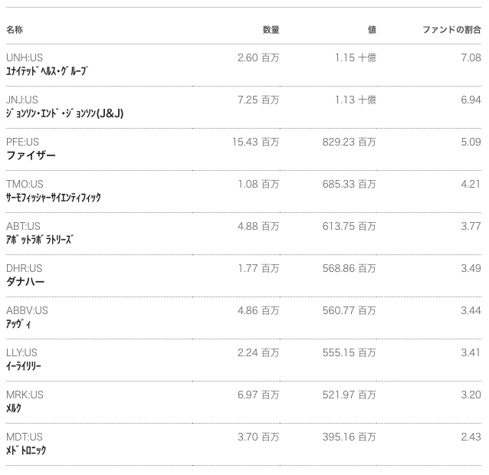Click the MDT quantity 3.70 百万
The height and width of the screenshot is (475, 489).
pyautogui.click(x=258, y=437)
